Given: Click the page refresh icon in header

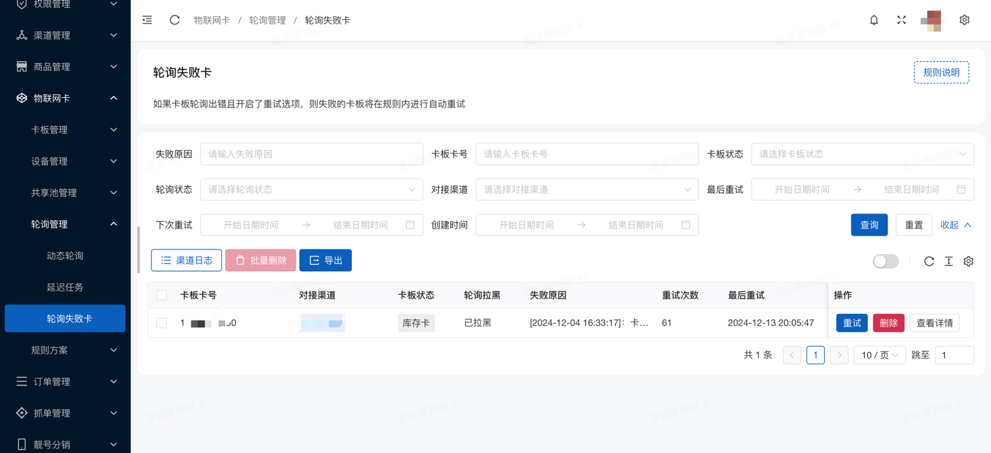Looking at the screenshot, I should (175, 20).
